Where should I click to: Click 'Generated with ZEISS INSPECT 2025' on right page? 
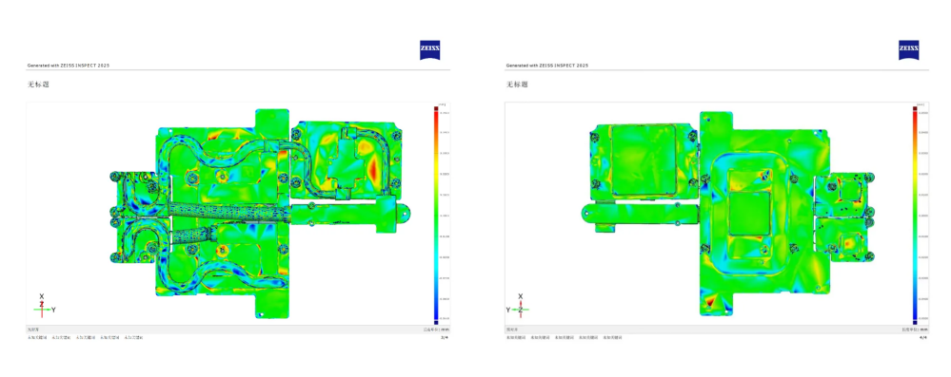547,66
